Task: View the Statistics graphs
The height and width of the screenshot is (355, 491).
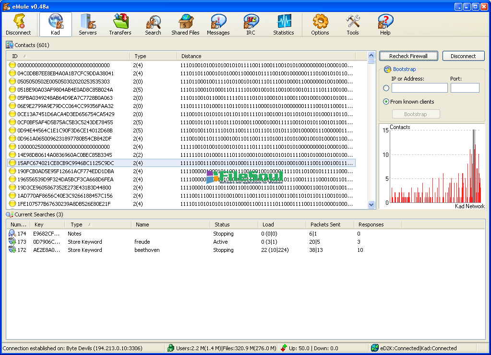Action: (284, 25)
